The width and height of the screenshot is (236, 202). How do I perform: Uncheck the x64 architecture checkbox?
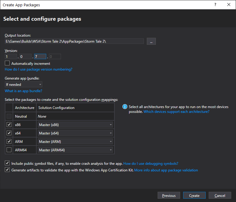(x=9, y=133)
